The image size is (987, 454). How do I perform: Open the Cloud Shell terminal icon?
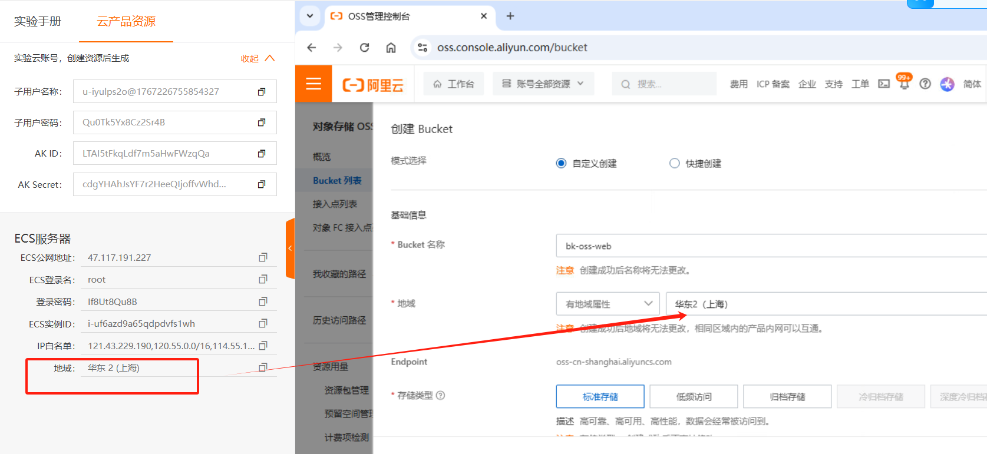[x=884, y=84]
